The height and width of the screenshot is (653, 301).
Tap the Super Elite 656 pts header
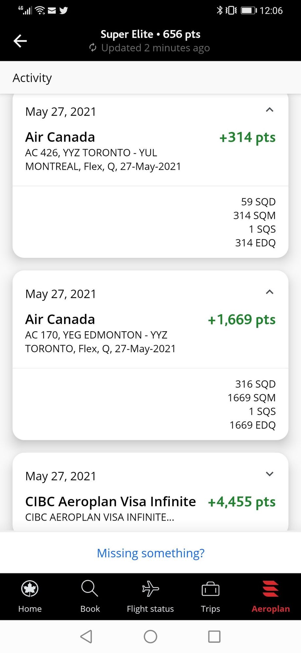150,34
